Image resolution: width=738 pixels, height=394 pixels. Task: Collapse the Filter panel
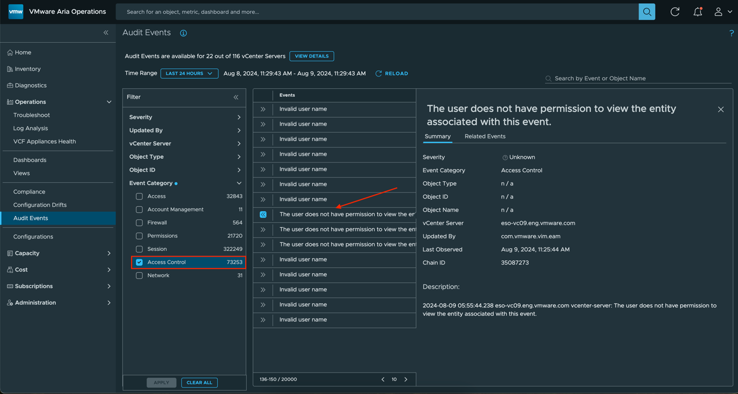[236, 97]
